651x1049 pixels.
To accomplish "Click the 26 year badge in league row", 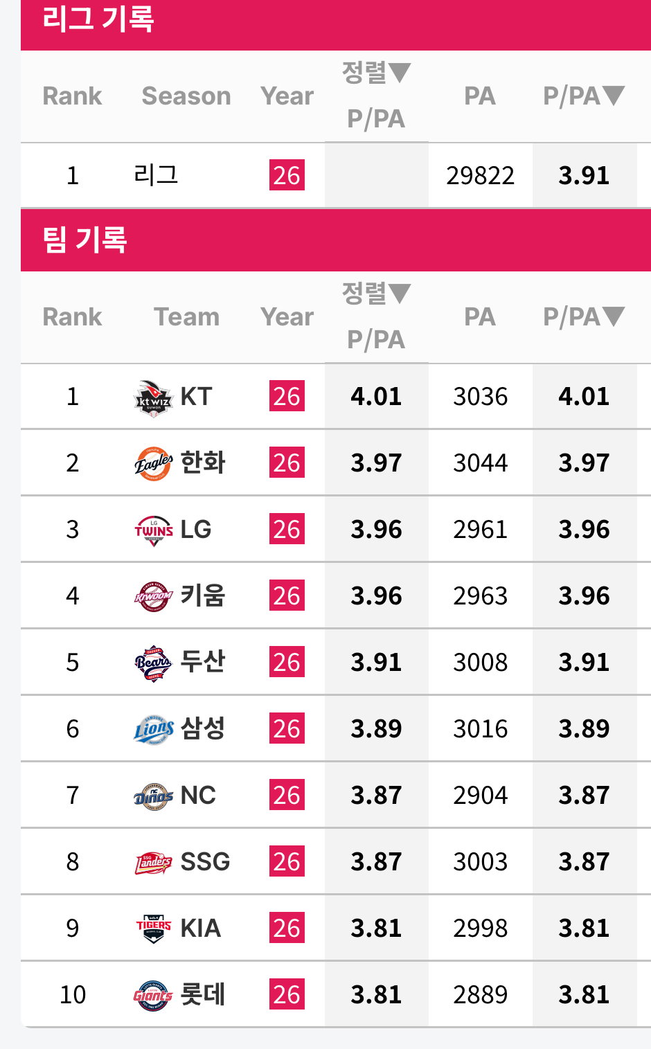I will coord(287,176).
